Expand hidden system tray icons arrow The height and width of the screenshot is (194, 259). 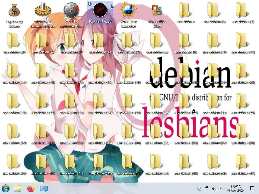pyautogui.click(x=221, y=188)
